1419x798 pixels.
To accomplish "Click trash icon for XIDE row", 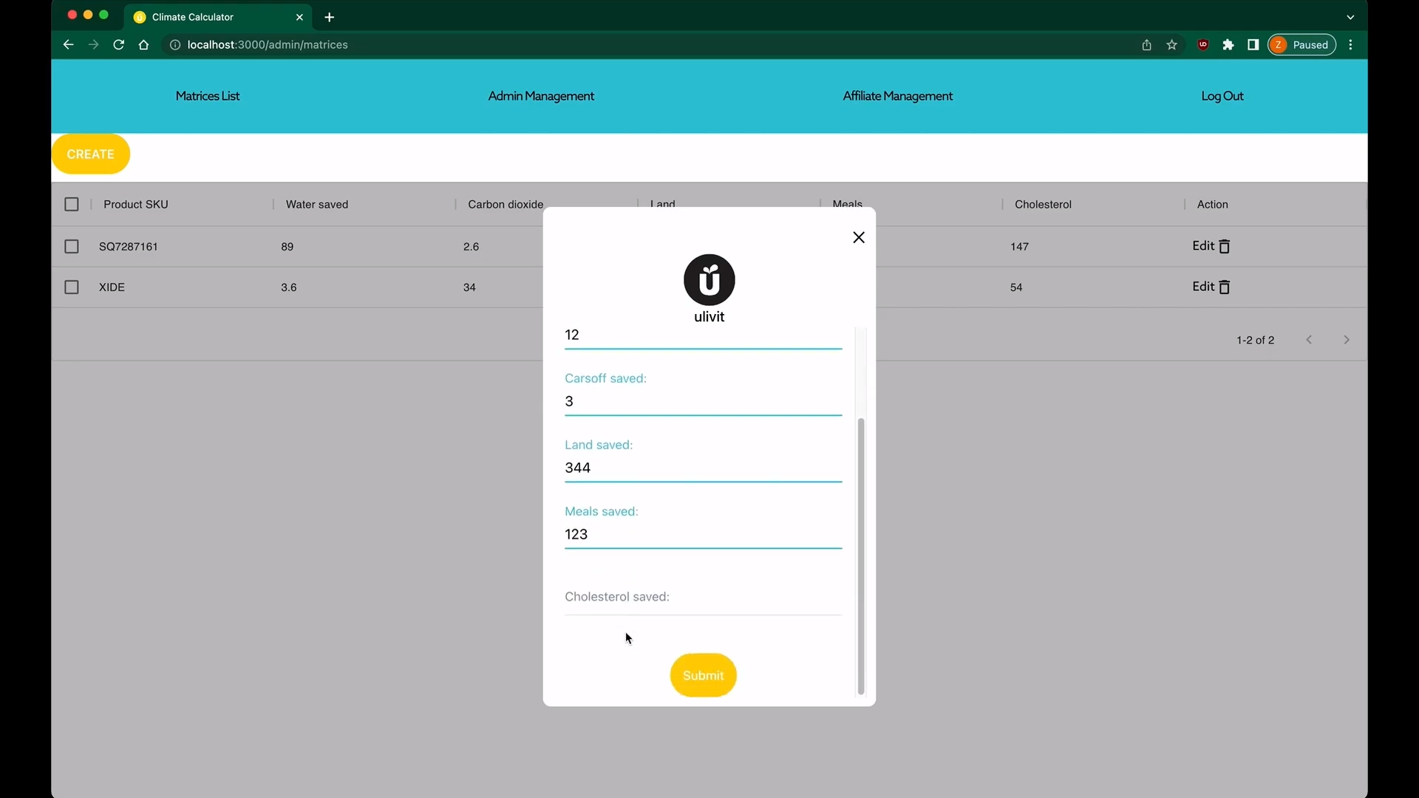I will click(1224, 287).
